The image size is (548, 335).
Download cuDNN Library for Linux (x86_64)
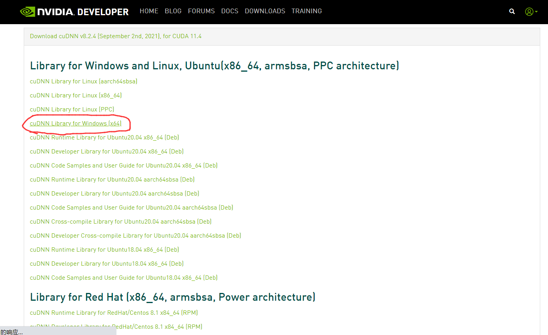76,95
